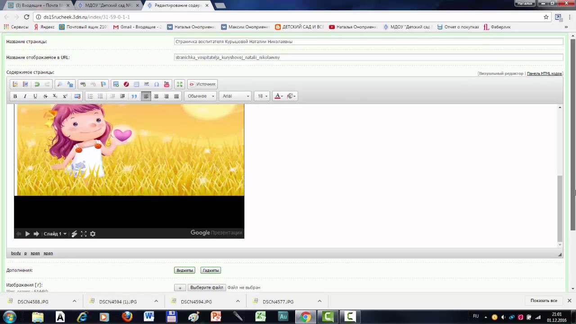576x324 pixels.
Task: Toggle underline formatting
Action: pyautogui.click(x=35, y=96)
